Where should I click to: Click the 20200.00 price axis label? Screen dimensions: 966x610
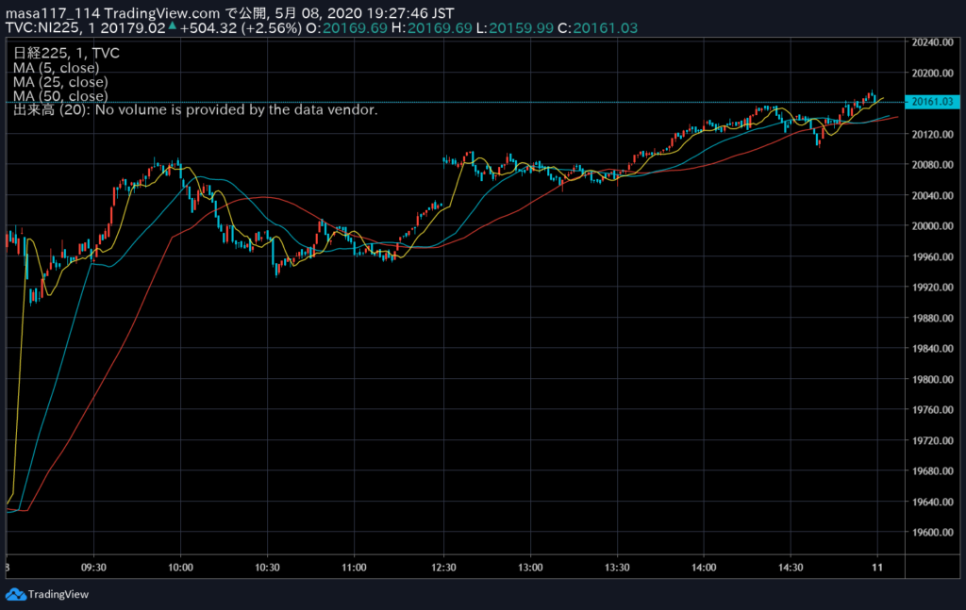tap(932, 73)
